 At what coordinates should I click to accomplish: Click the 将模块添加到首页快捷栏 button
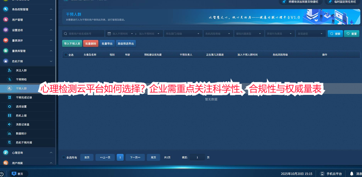[x=301, y=2]
